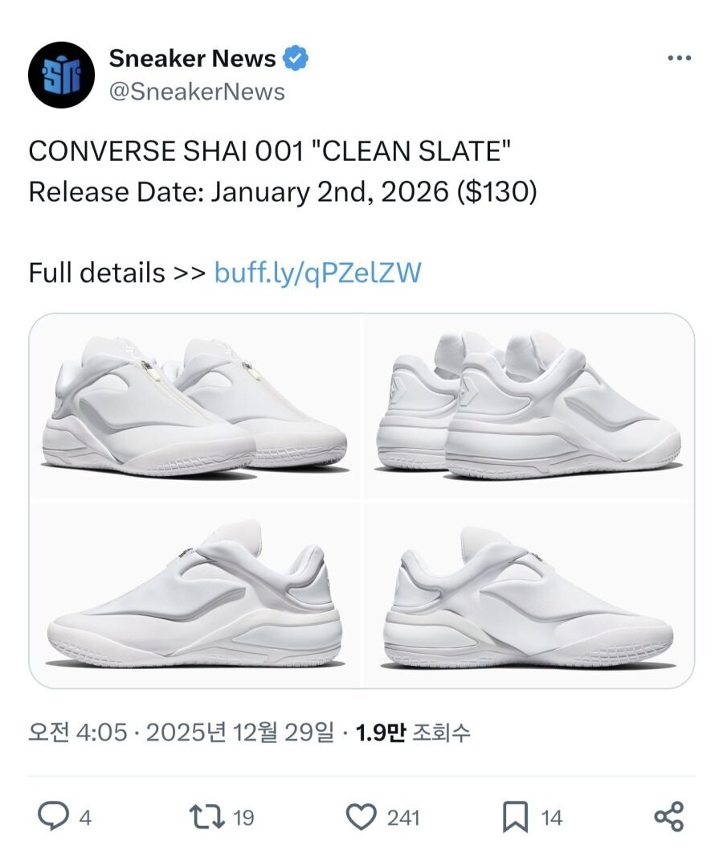Image resolution: width=723 pixels, height=854 pixels.
Task: Click the 19 reposts count
Action: 243,818
